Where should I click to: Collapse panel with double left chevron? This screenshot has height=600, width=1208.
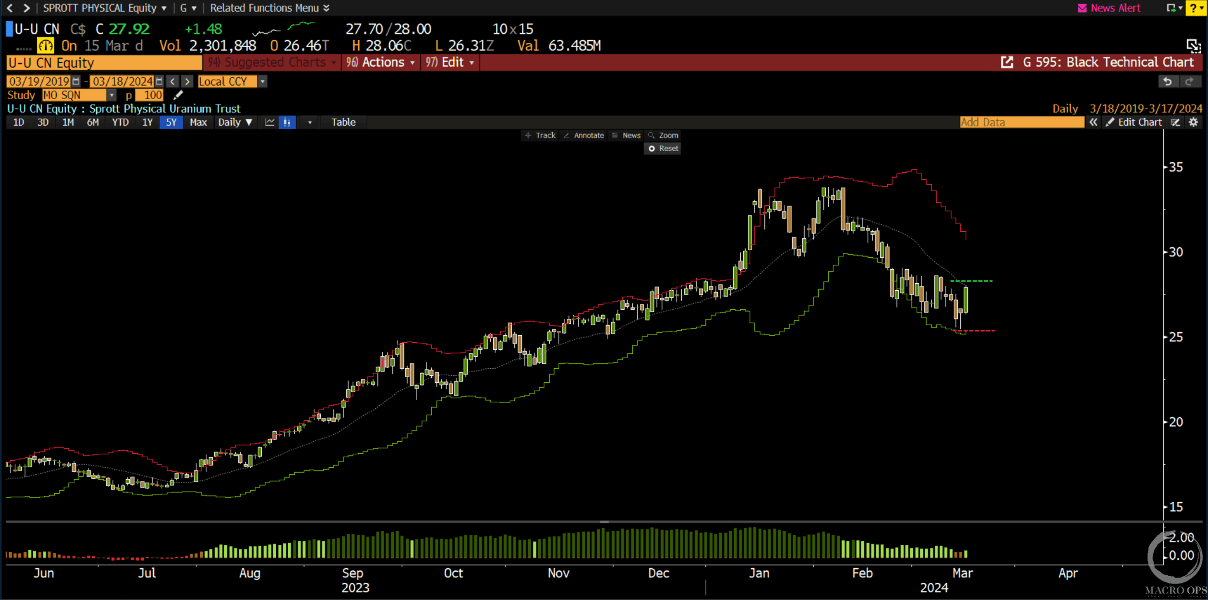(1094, 122)
